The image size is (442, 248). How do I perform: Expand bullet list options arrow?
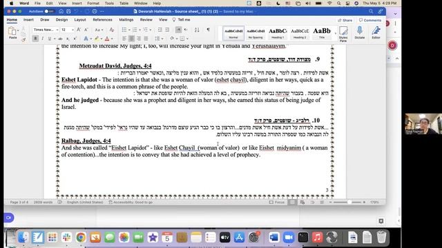click(x=129, y=30)
